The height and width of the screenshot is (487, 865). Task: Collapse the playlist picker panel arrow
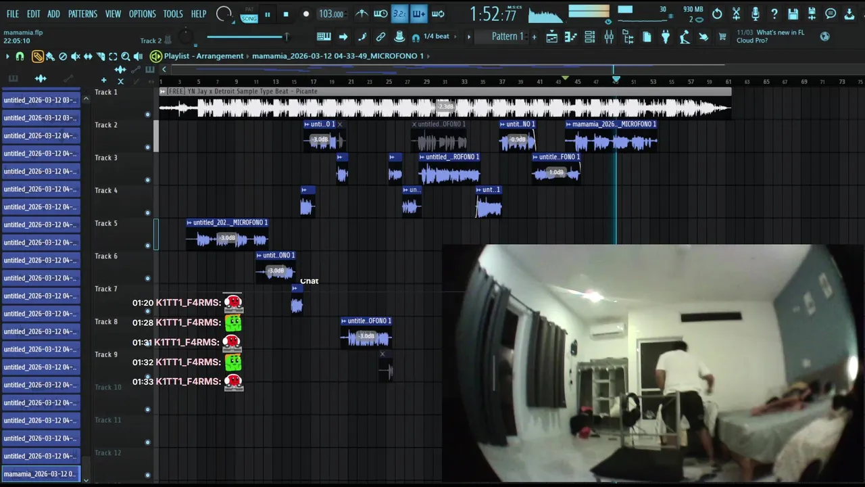[x=164, y=69]
